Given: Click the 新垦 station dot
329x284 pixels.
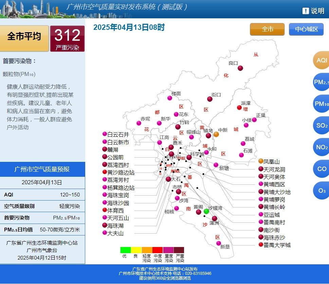Looking at the screenshot, I should tap(219, 243).
